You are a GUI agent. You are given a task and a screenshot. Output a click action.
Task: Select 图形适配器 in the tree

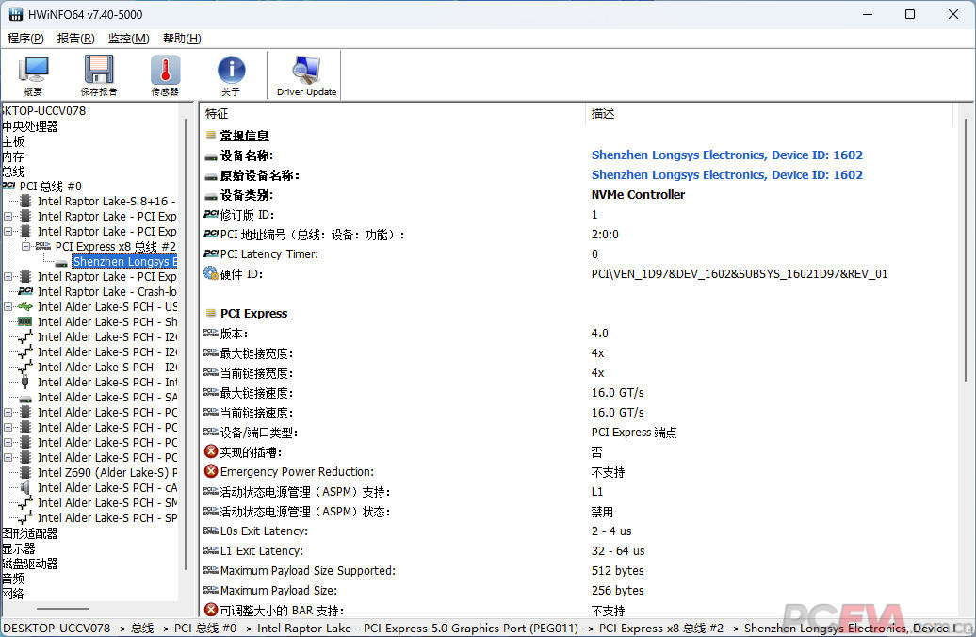(x=30, y=533)
